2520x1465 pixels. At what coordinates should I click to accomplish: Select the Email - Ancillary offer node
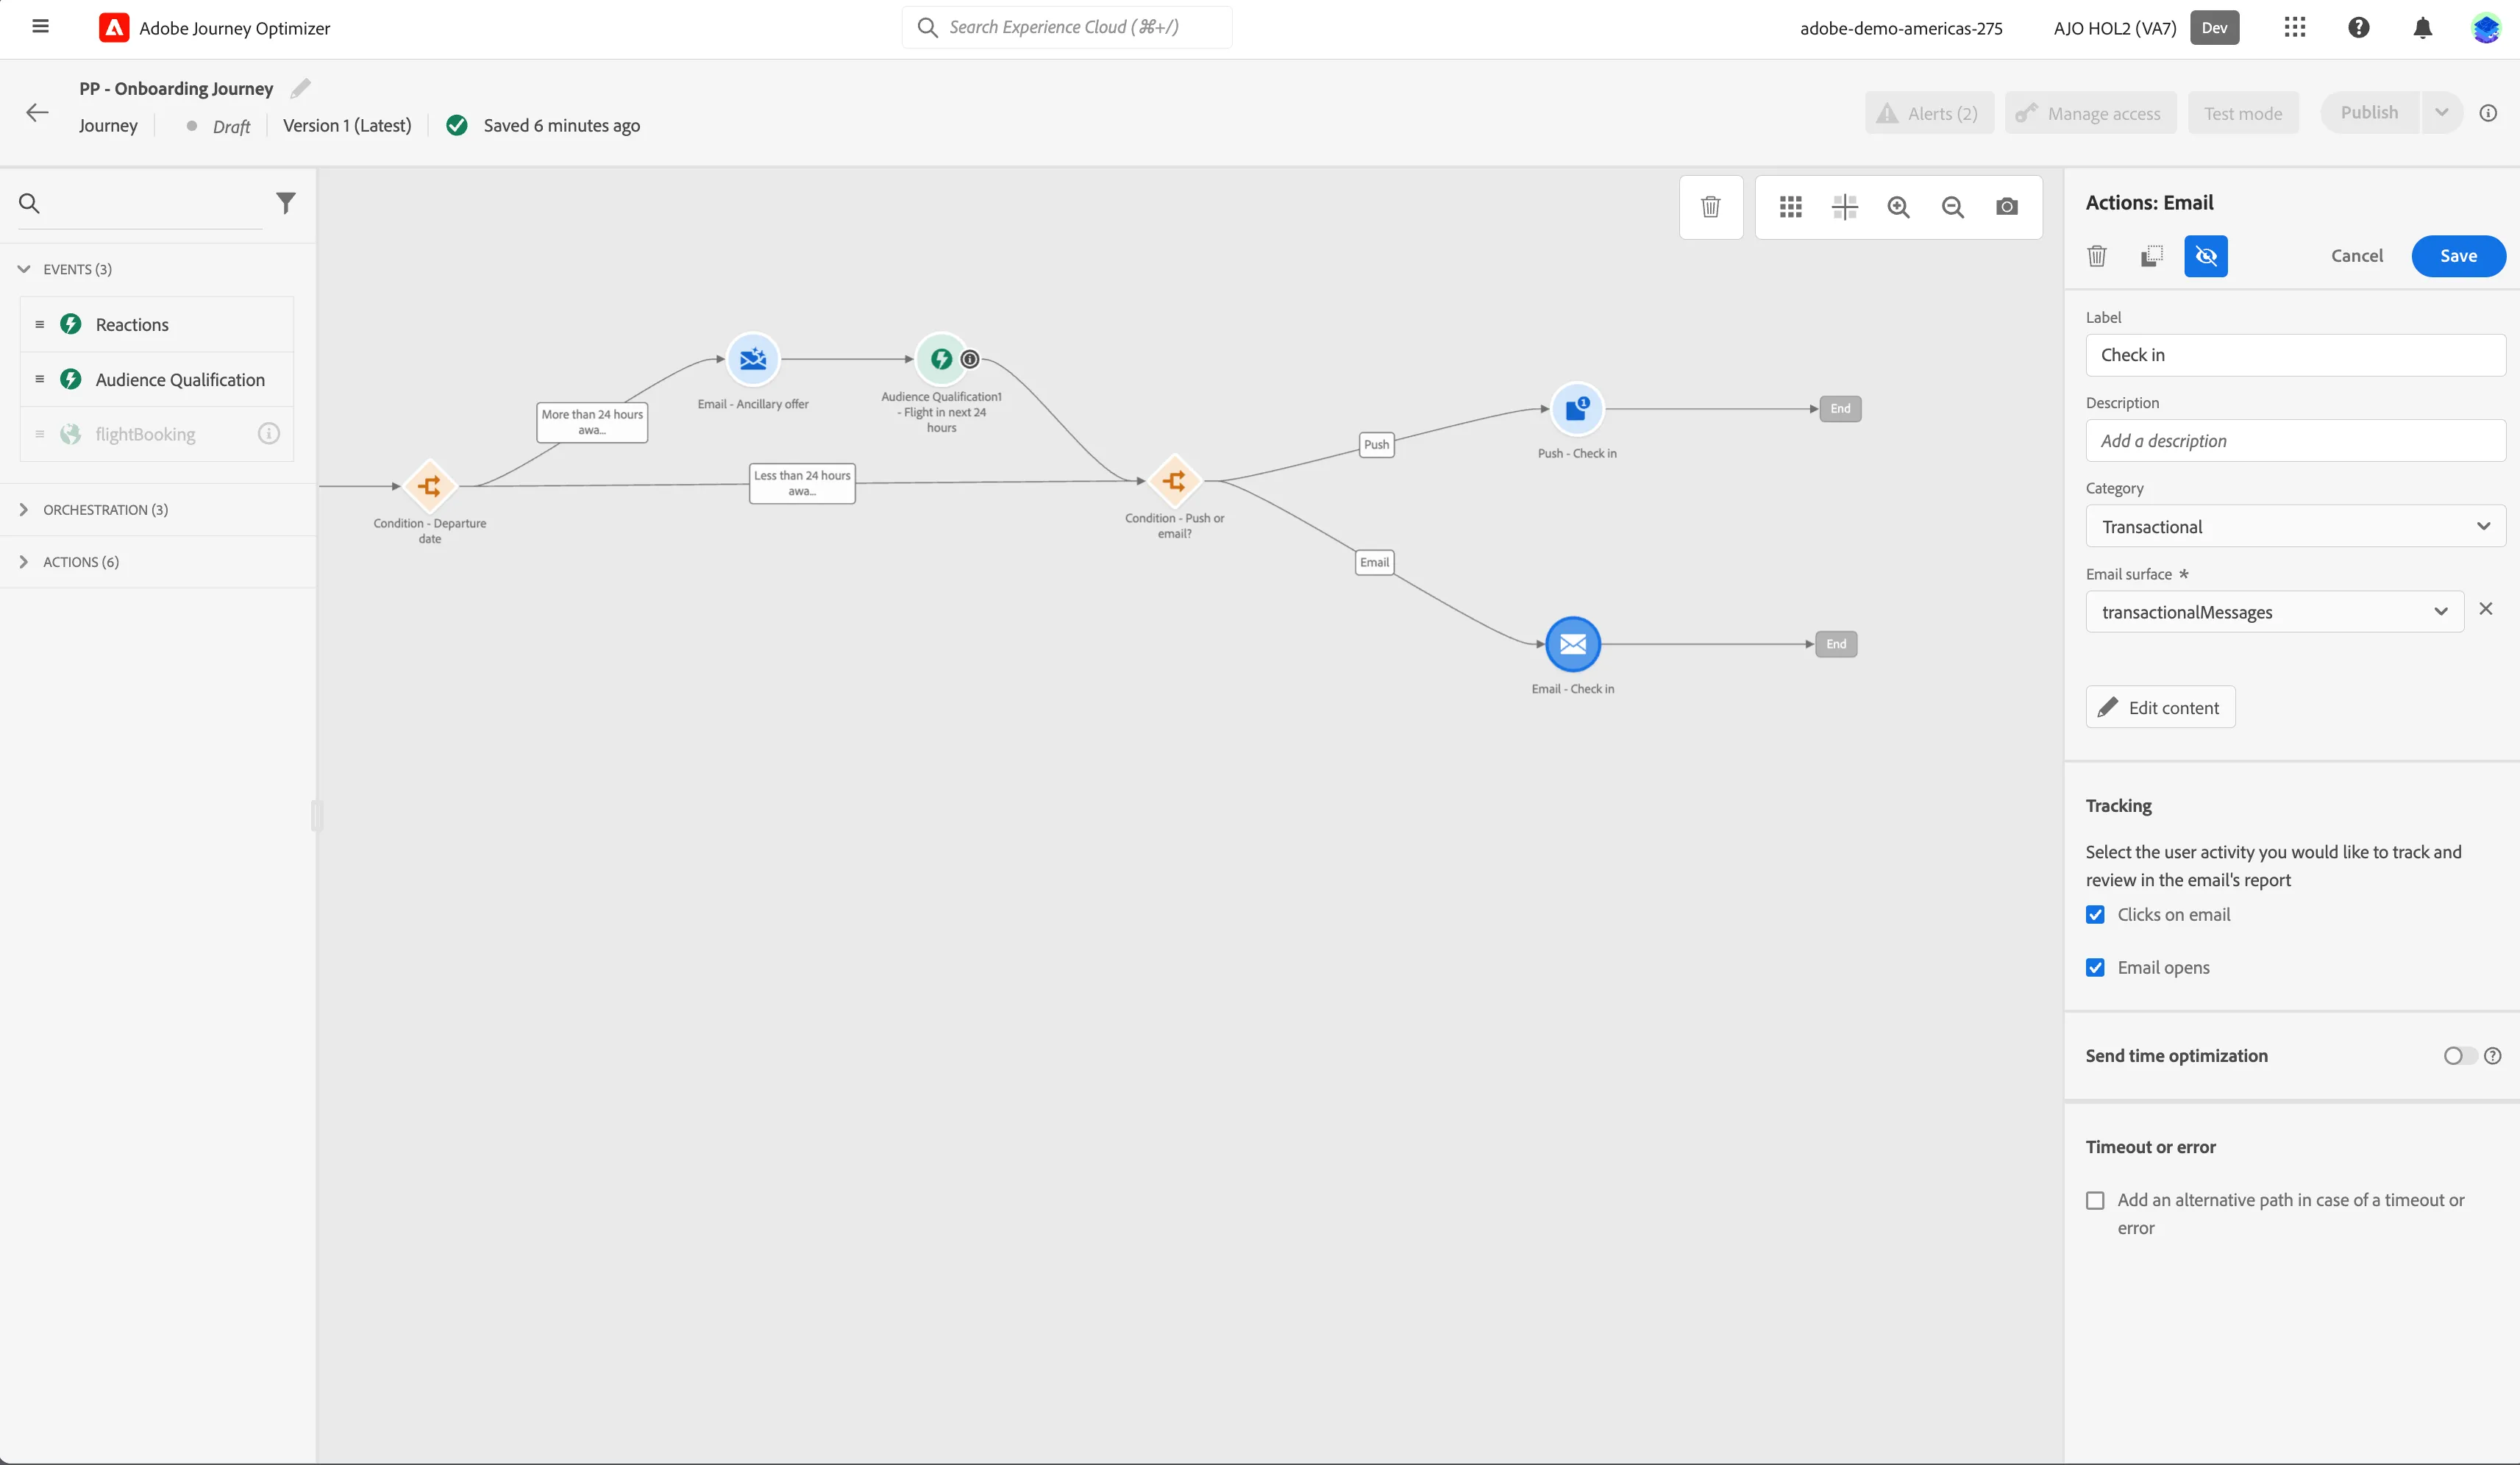(753, 359)
